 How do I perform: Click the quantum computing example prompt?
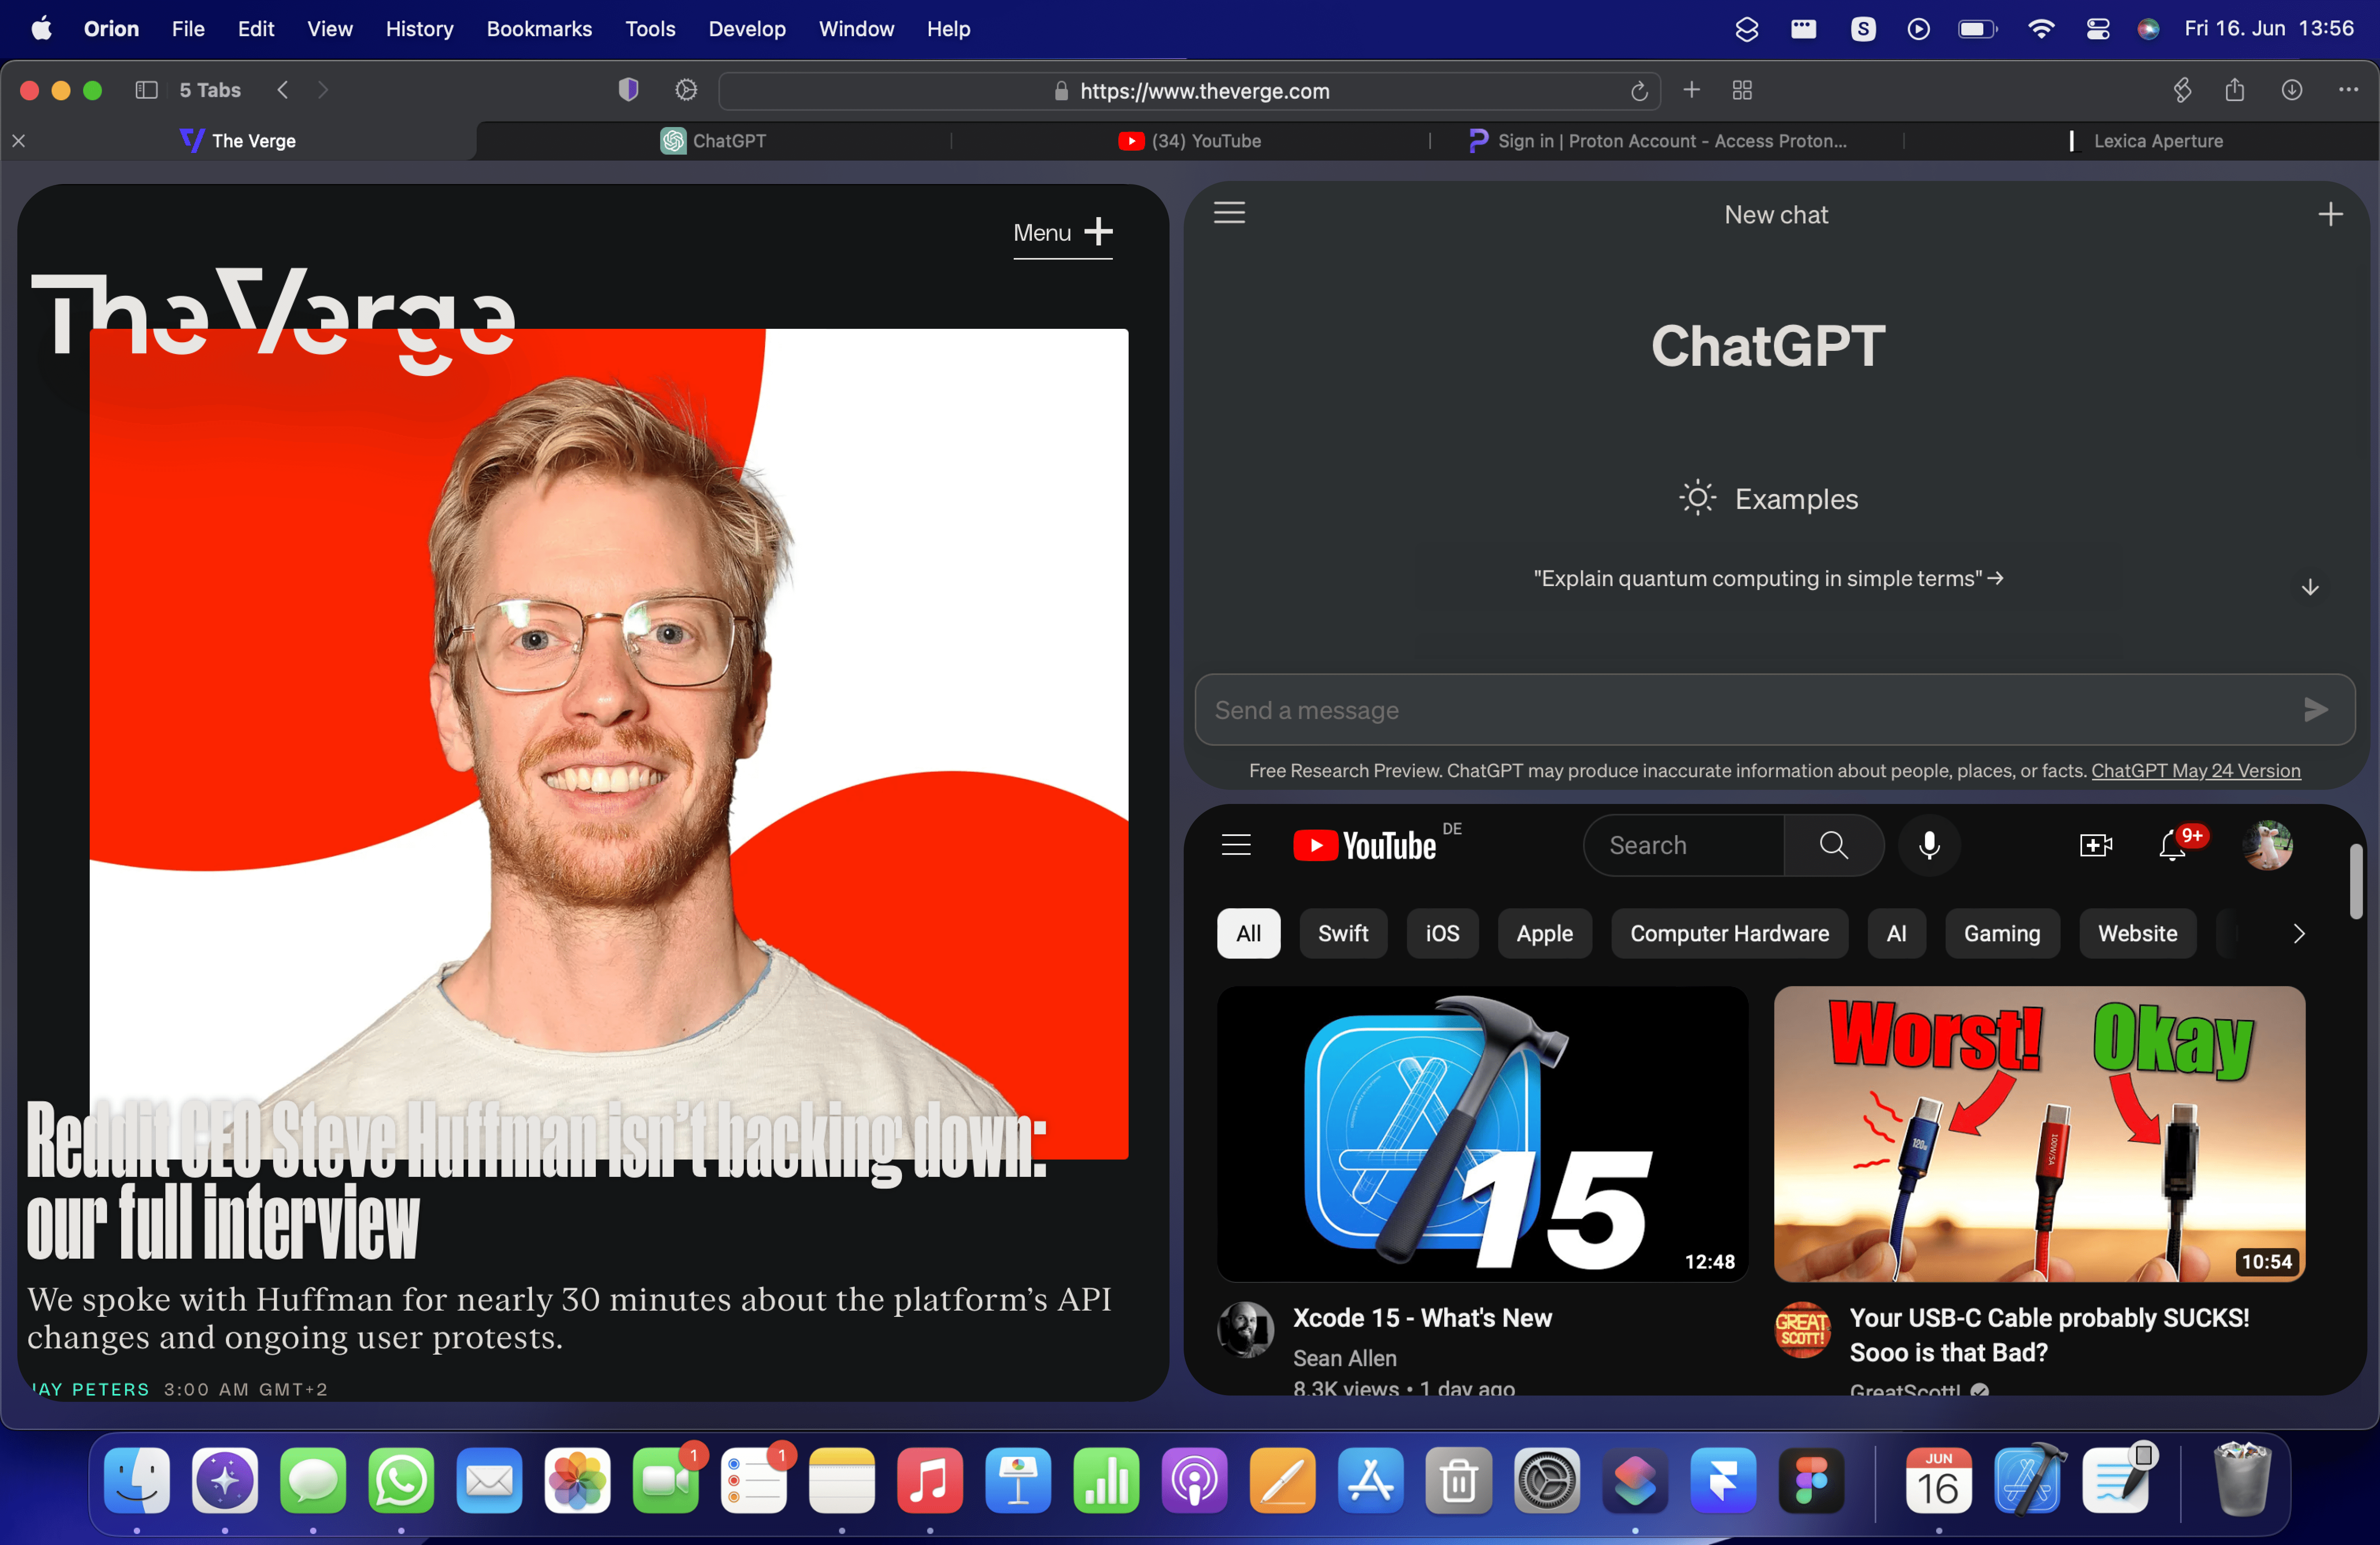click(x=1768, y=579)
